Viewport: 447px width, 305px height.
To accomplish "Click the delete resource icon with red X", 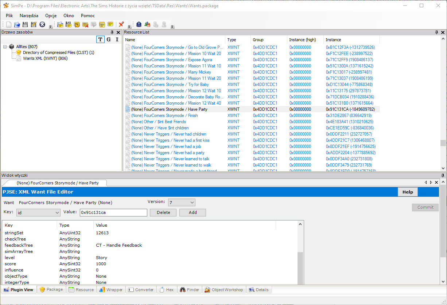I will pos(85,24).
